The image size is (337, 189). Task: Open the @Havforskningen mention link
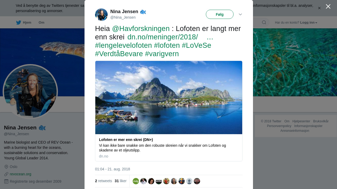click(x=141, y=29)
